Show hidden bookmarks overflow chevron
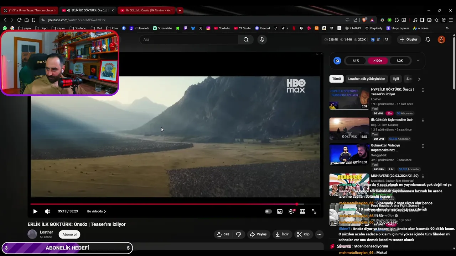456x256 pixels. 447,28
